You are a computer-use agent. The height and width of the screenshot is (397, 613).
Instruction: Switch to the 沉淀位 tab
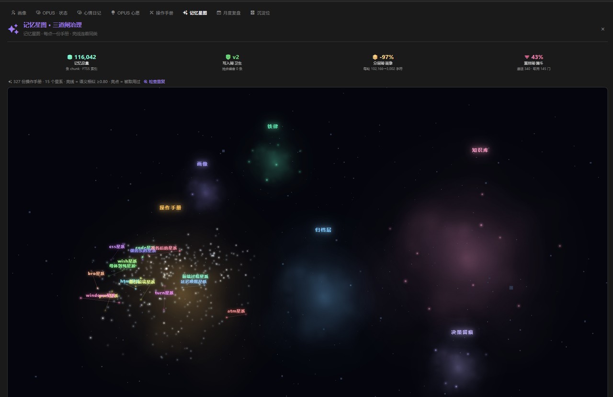(260, 13)
